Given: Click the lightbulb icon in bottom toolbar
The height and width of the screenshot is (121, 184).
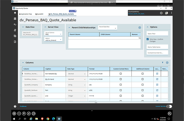Looking at the screenshot, I should 24,114.
